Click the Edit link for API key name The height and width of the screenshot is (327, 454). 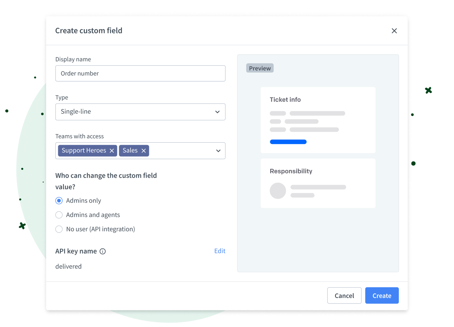point(220,251)
